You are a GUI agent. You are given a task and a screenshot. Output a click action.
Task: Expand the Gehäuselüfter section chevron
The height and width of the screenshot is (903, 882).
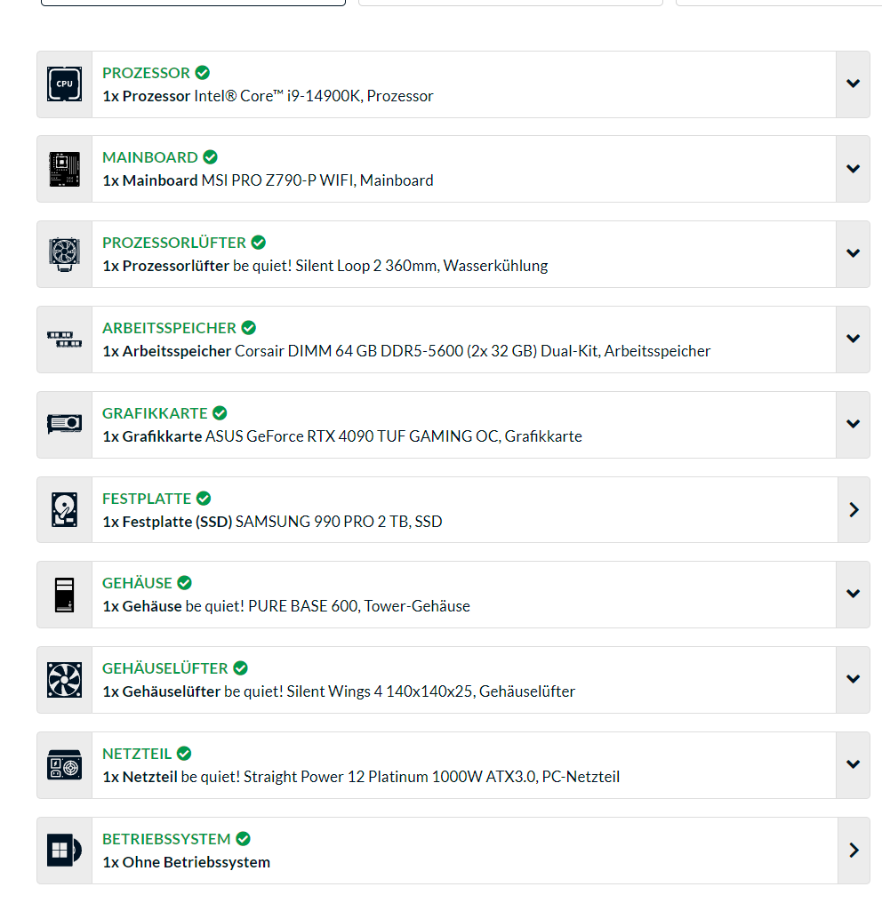click(854, 680)
